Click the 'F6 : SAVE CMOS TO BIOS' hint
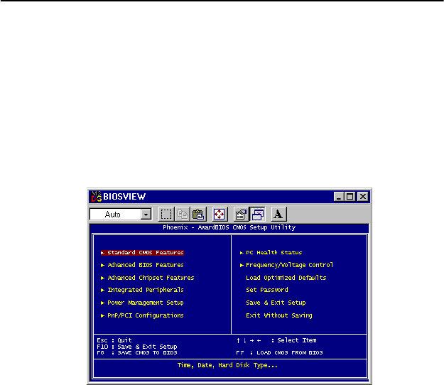This screenshot has height=385, width=444. click(x=137, y=353)
